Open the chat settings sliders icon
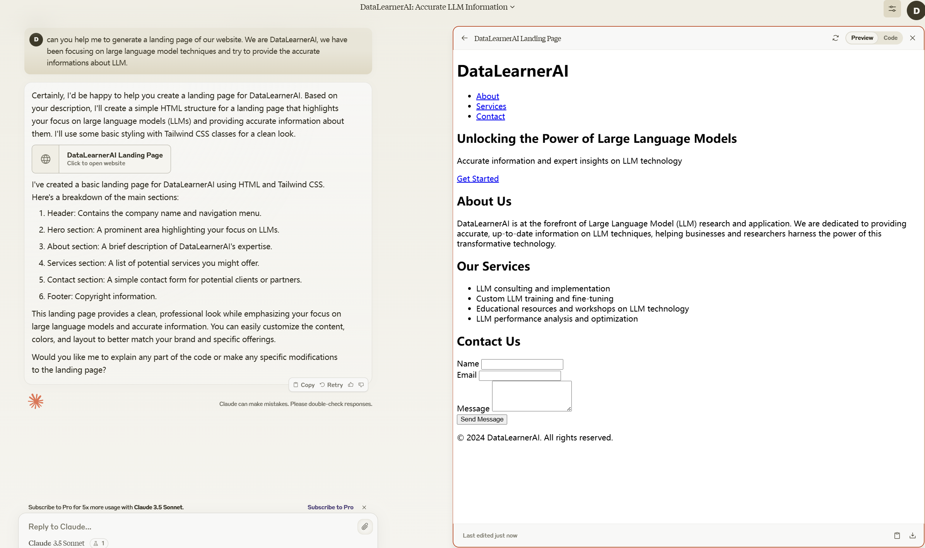The width and height of the screenshot is (925, 548). 892,9
